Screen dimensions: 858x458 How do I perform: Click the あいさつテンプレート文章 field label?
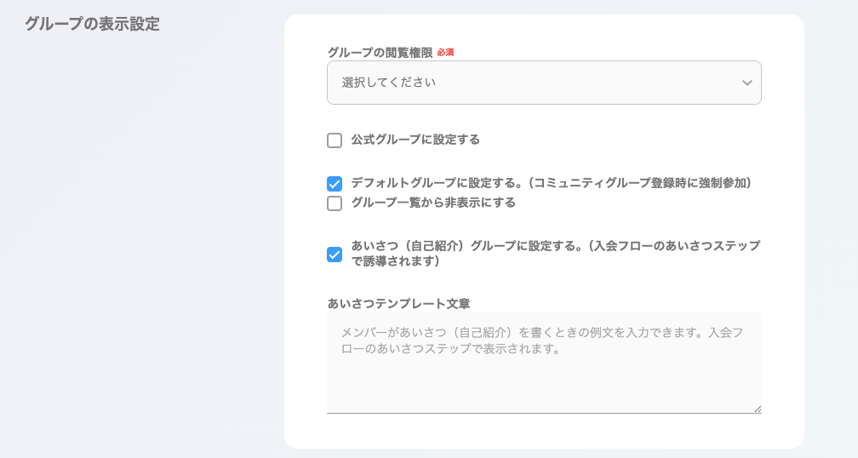pyautogui.click(x=398, y=304)
